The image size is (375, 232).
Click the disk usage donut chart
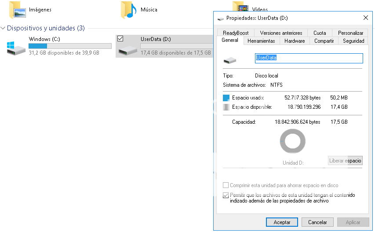coord(292,141)
